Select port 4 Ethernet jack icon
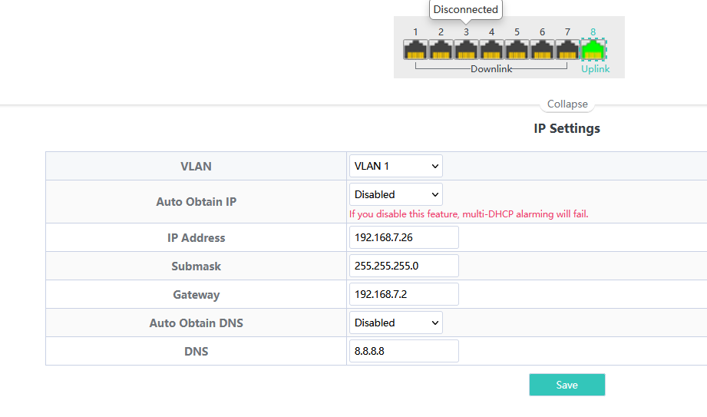This screenshot has height=417, width=707. click(491, 50)
